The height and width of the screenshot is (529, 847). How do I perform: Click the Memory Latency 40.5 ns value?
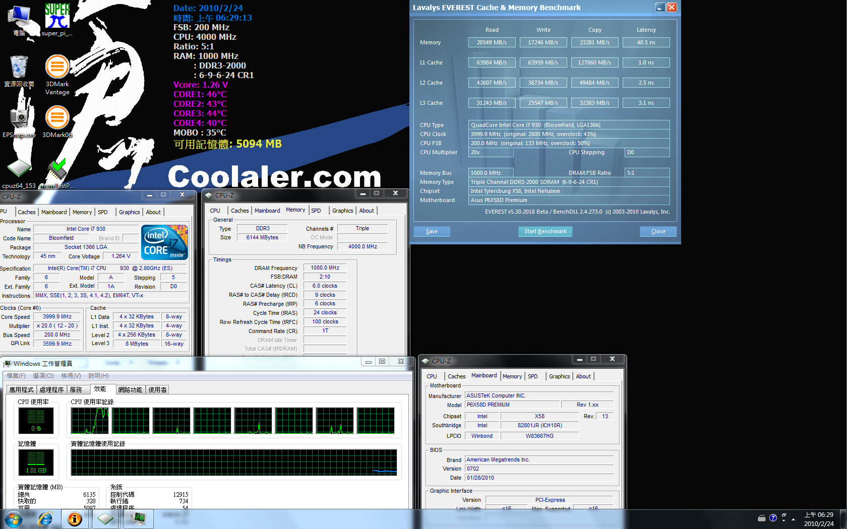tap(646, 42)
